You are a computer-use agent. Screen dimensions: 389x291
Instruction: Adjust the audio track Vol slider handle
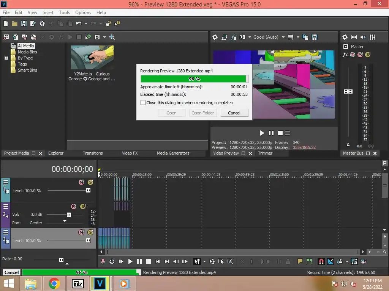coord(69,214)
